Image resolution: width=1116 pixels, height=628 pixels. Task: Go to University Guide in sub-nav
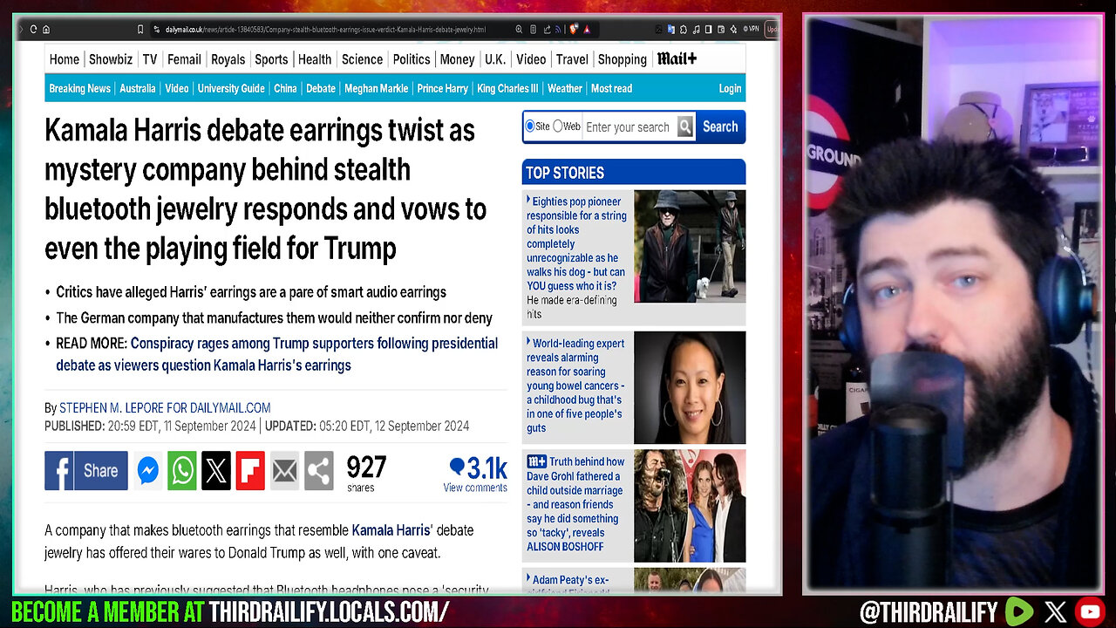pos(231,88)
